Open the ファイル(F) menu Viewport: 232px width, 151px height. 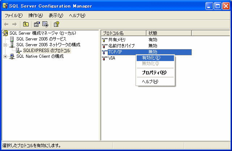[x=14, y=16]
